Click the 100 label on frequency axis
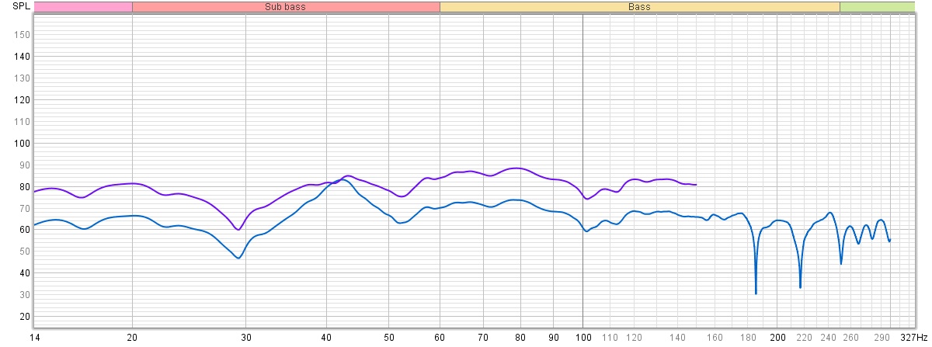The height and width of the screenshot is (347, 932). click(583, 338)
